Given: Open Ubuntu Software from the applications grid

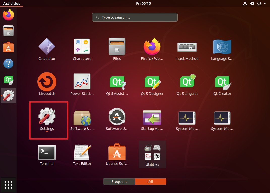Looking at the screenshot, I should [117, 154].
